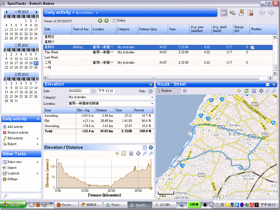Open the Location dropdown in Elevation panel
Viewport: 280px width, 210px height.
point(152,104)
